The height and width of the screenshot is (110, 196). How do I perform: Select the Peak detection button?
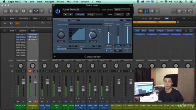107,51
